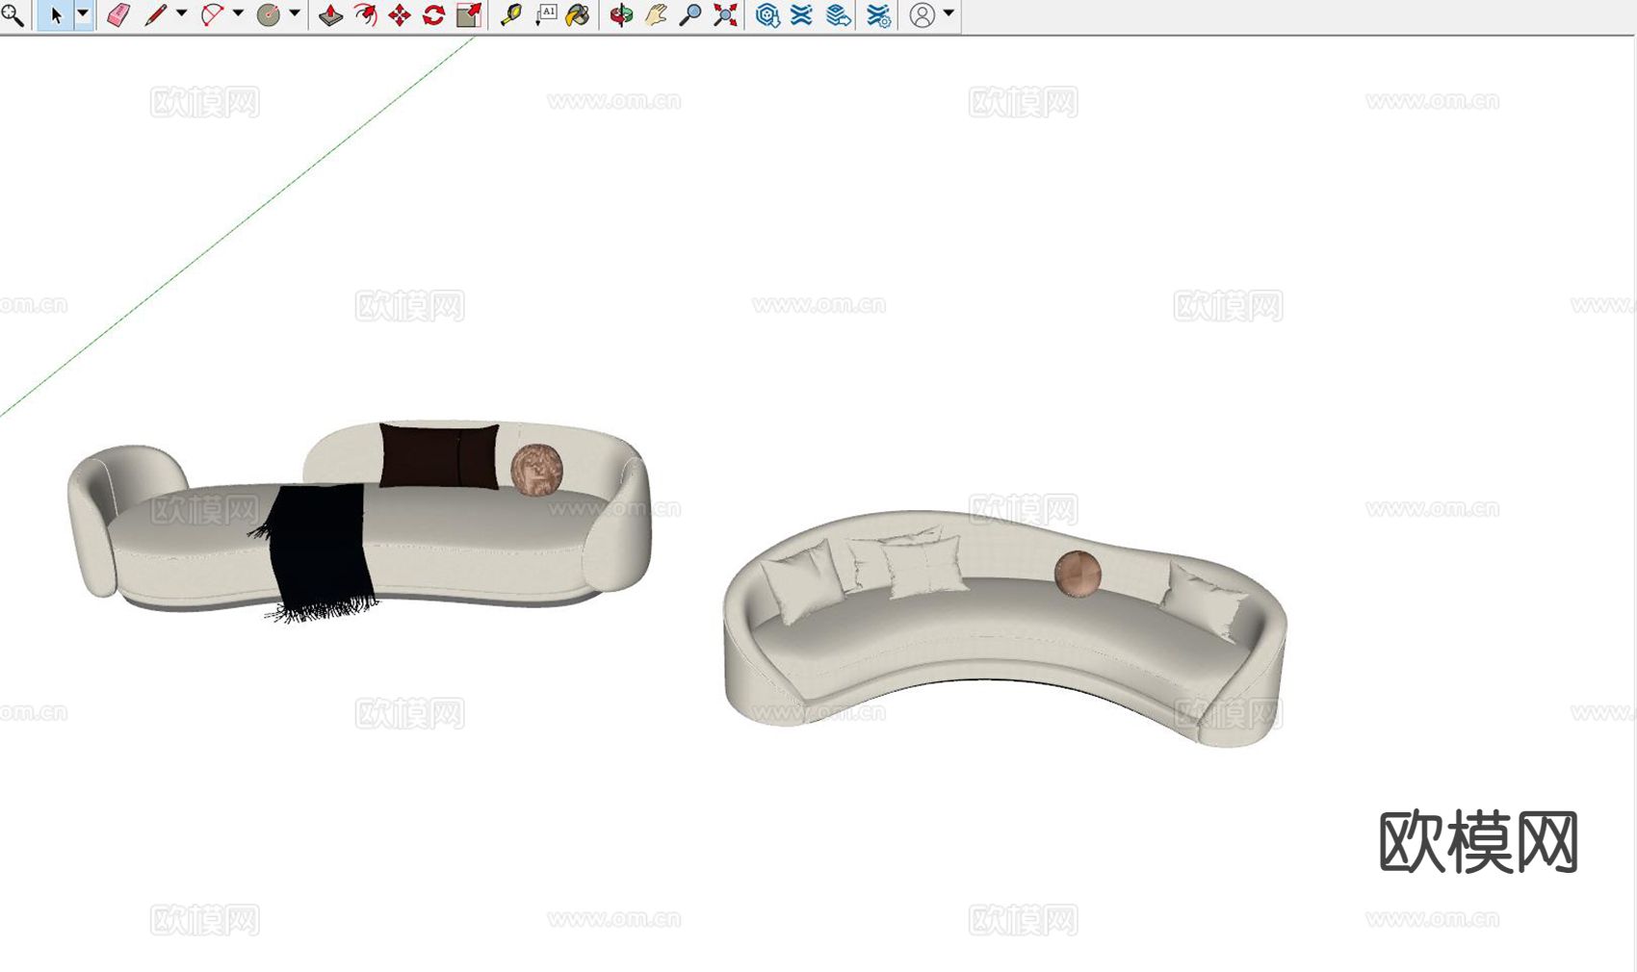The image size is (1637, 972).
Task: Click the dark brown pillow on left sofa
Action: click(x=439, y=455)
